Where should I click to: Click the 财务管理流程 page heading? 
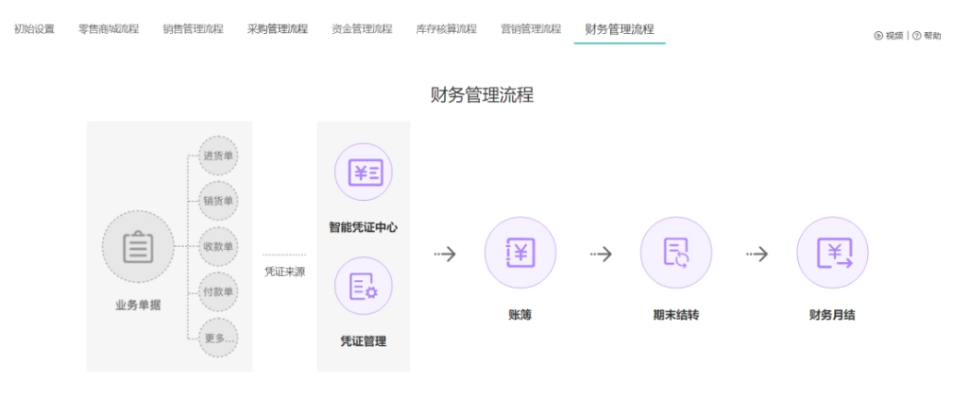(x=482, y=95)
